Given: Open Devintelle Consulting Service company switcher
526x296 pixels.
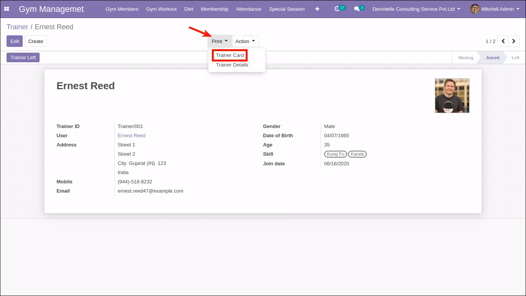Looking at the screenshot, I should tap(416, 9).
